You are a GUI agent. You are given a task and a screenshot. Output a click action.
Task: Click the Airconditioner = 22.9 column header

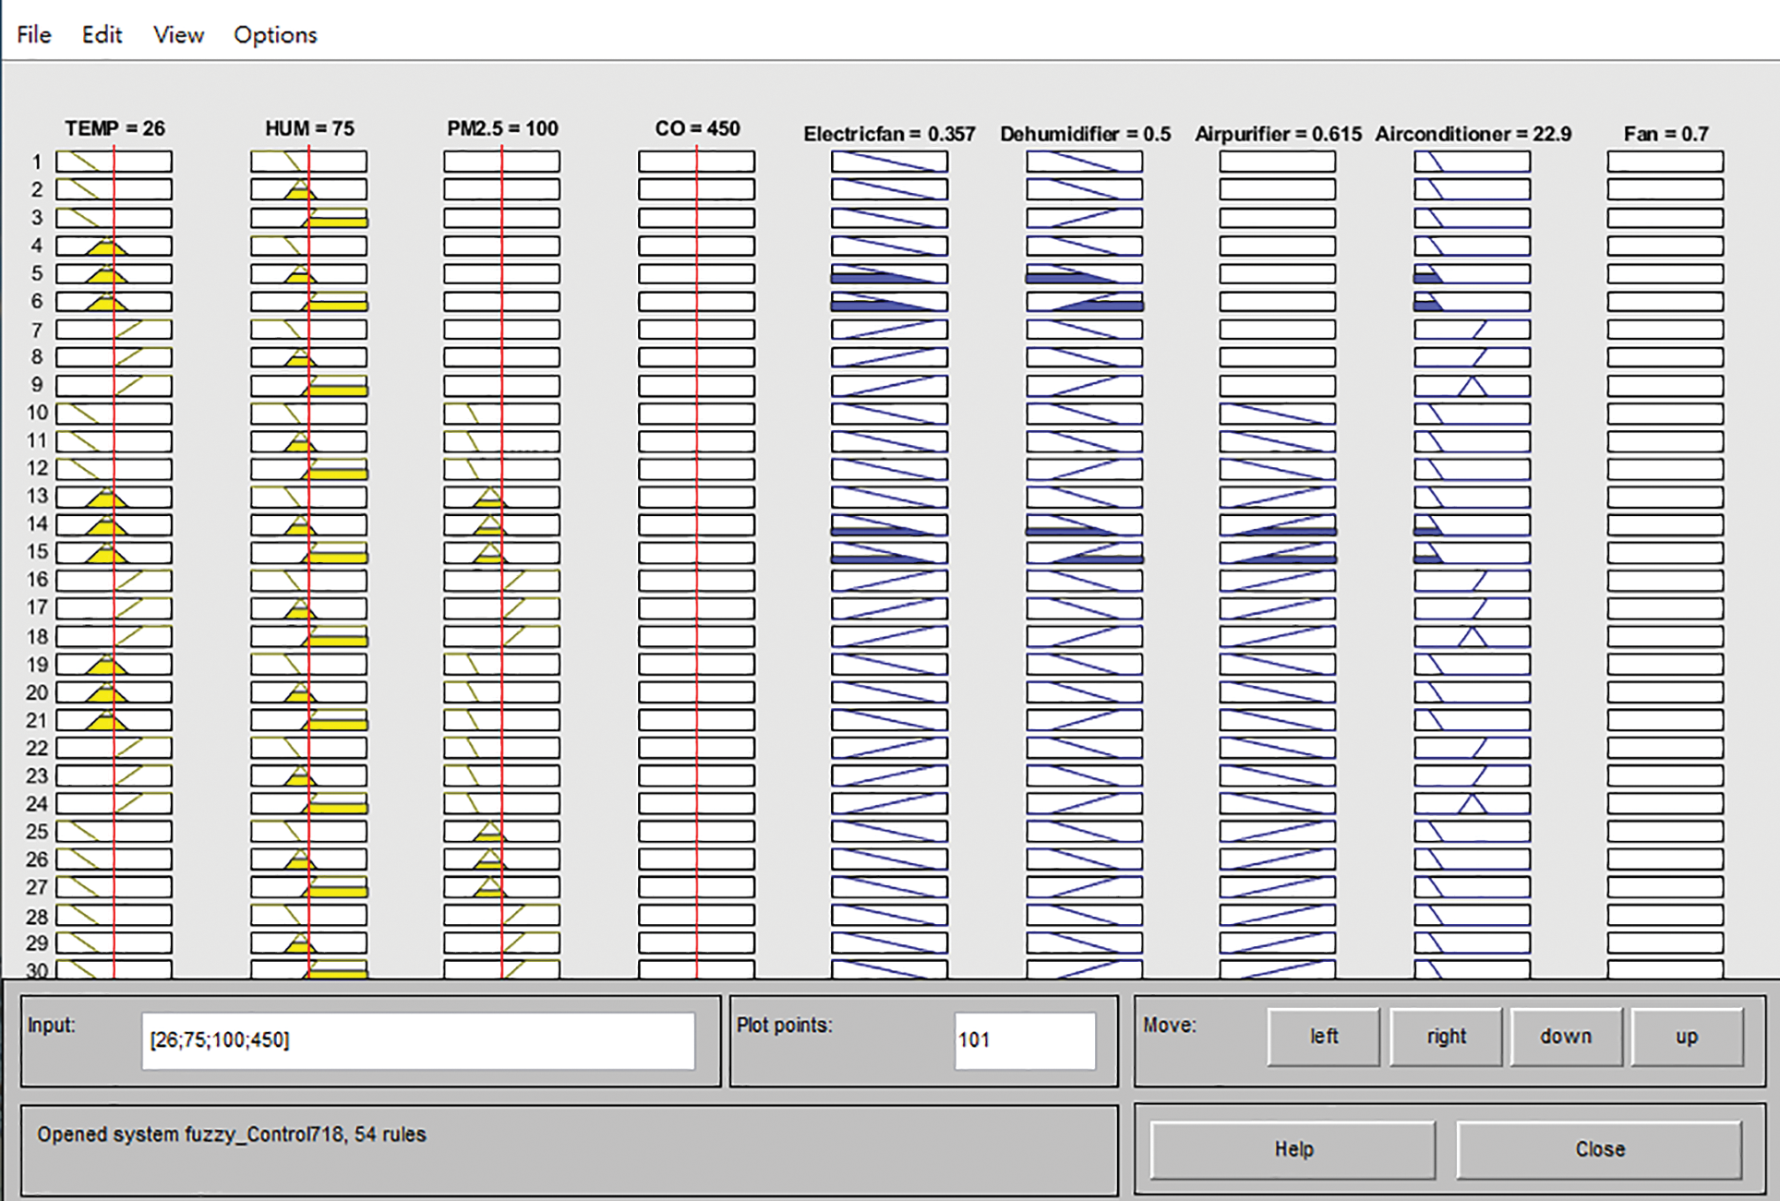tap(1473, 133)
